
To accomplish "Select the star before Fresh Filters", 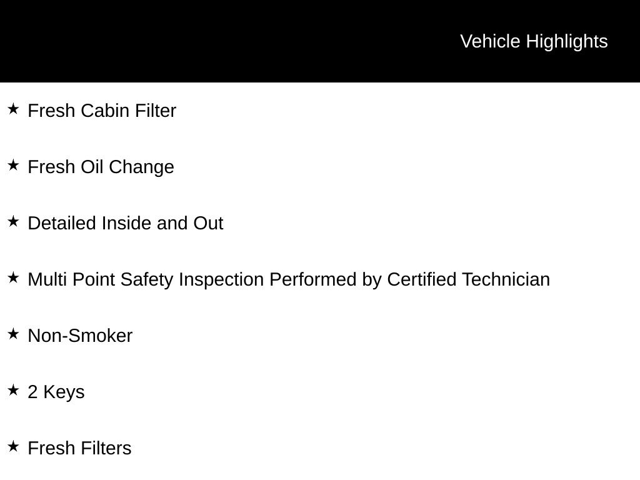I will (13, 447).
